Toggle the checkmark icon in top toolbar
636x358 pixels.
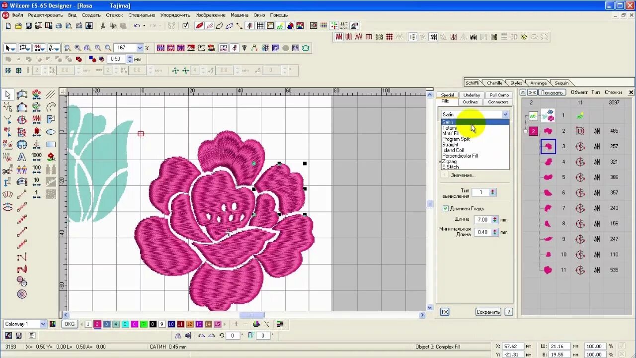185,26
